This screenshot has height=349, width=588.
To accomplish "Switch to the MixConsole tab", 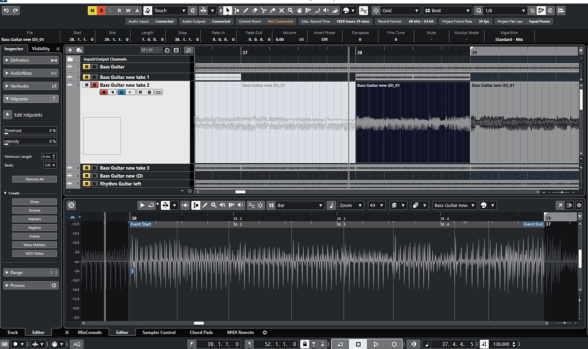I will 90,332.
